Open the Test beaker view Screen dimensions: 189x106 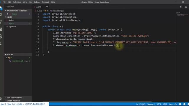(x=1, y=44)
